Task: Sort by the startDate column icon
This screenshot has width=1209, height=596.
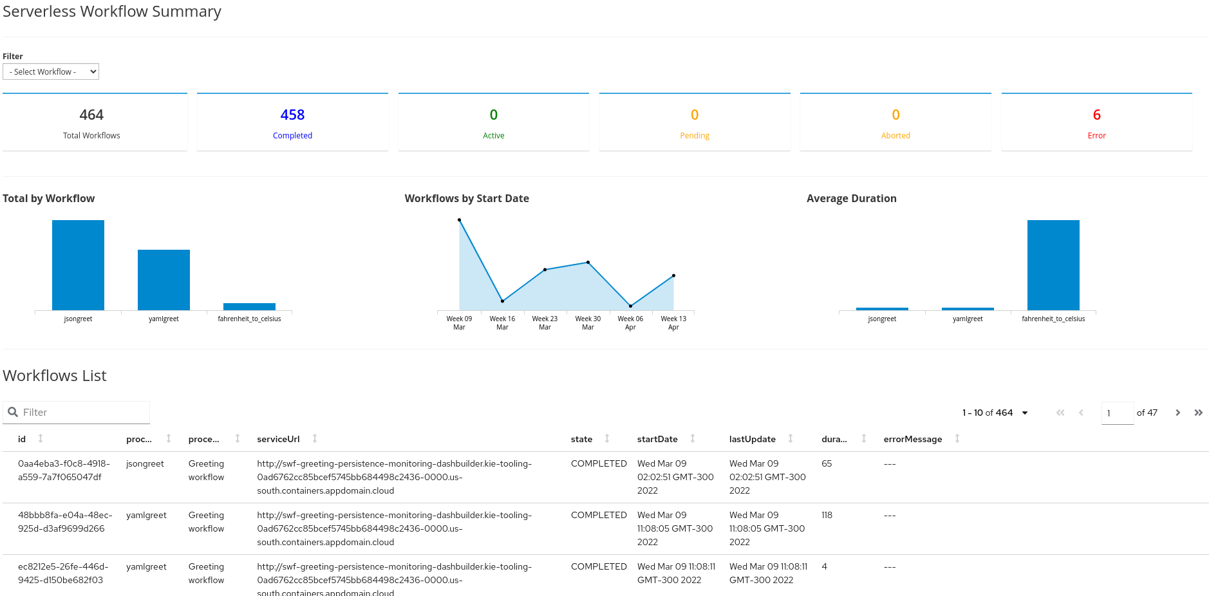Action: tap(693, 438)
